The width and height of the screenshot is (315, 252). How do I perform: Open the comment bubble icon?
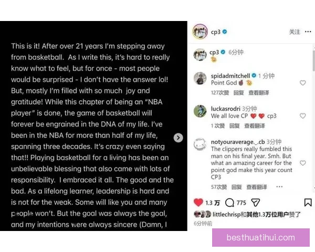click(x=229, y=202)
